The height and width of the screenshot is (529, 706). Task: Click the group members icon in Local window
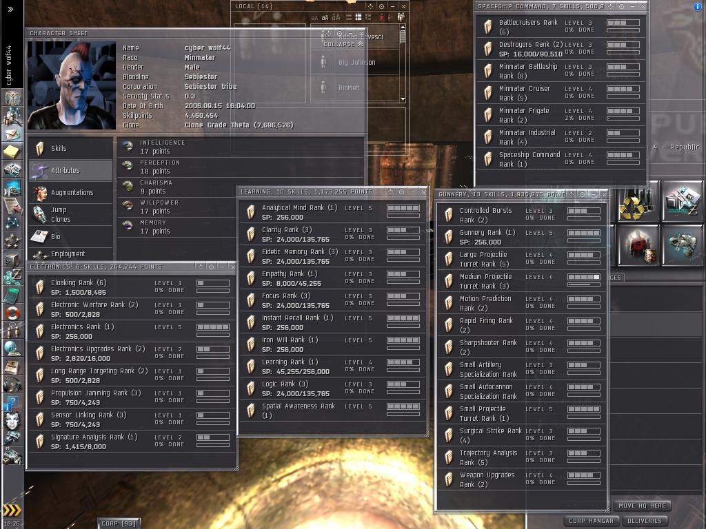coord(401,17)
